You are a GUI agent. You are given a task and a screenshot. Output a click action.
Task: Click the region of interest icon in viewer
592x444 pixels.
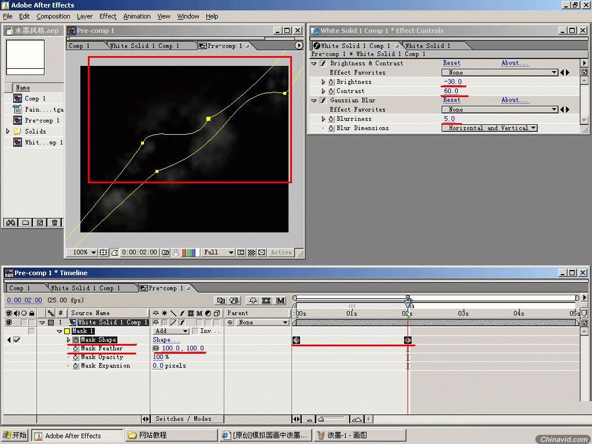[x=241, y=252]
